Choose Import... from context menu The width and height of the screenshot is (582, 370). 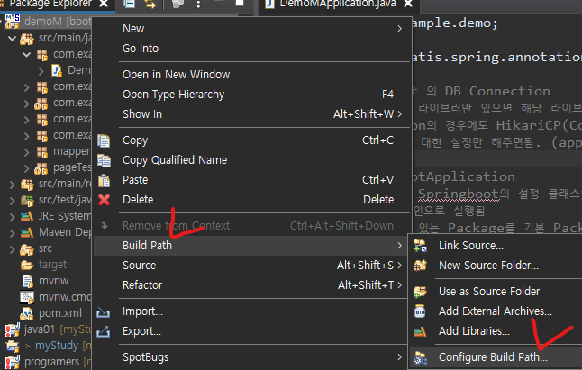[x=250, y=311]
